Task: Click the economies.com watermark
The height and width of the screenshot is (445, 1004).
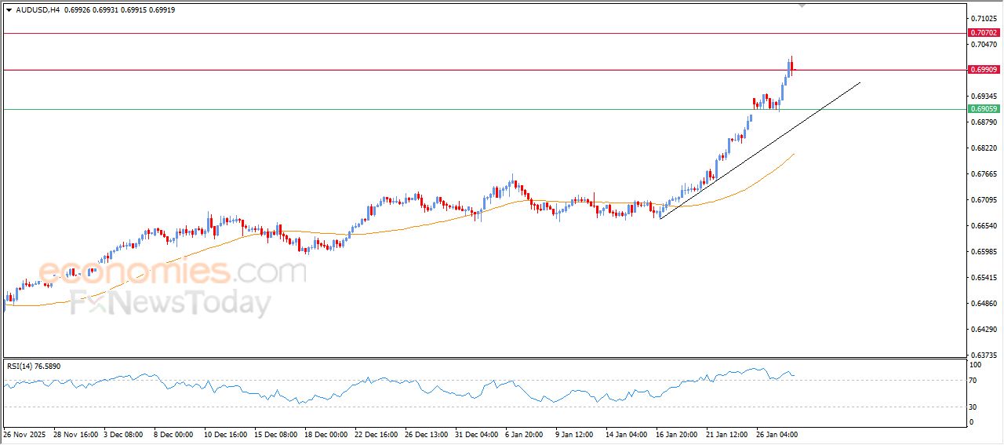Action: [x=173, y=272]
